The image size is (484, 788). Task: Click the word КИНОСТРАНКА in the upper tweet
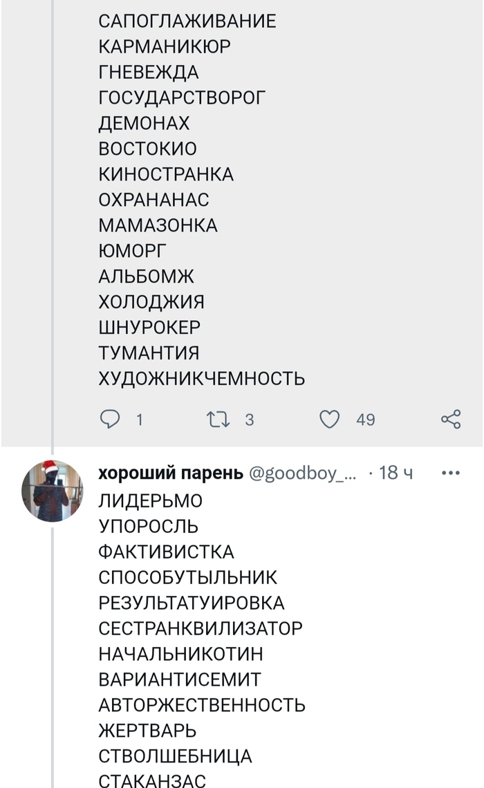click(x=166, y=174)
